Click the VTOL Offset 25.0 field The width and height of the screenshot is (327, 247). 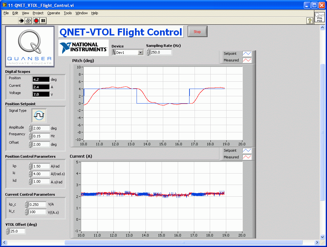[17, 231]
